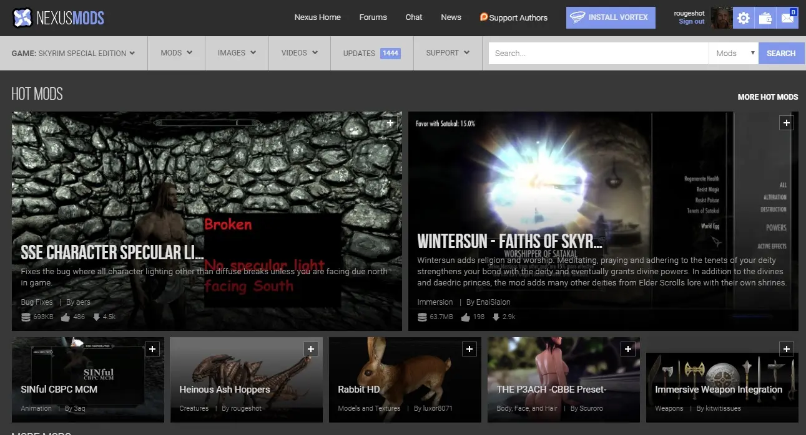Click the file size icon beside 693KB
The width and height of the screenshot is (806, 435).
[26, 317]
